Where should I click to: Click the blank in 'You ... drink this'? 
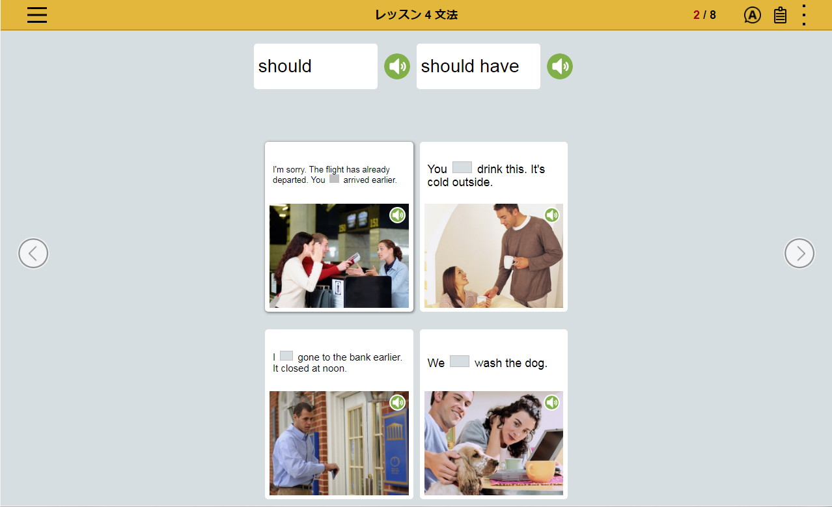(462, 168)
